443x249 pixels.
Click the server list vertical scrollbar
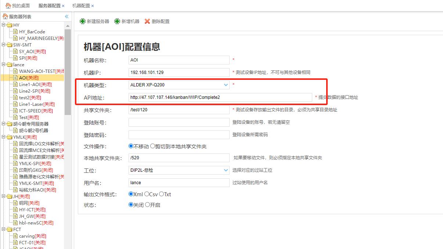pos(68,73)
